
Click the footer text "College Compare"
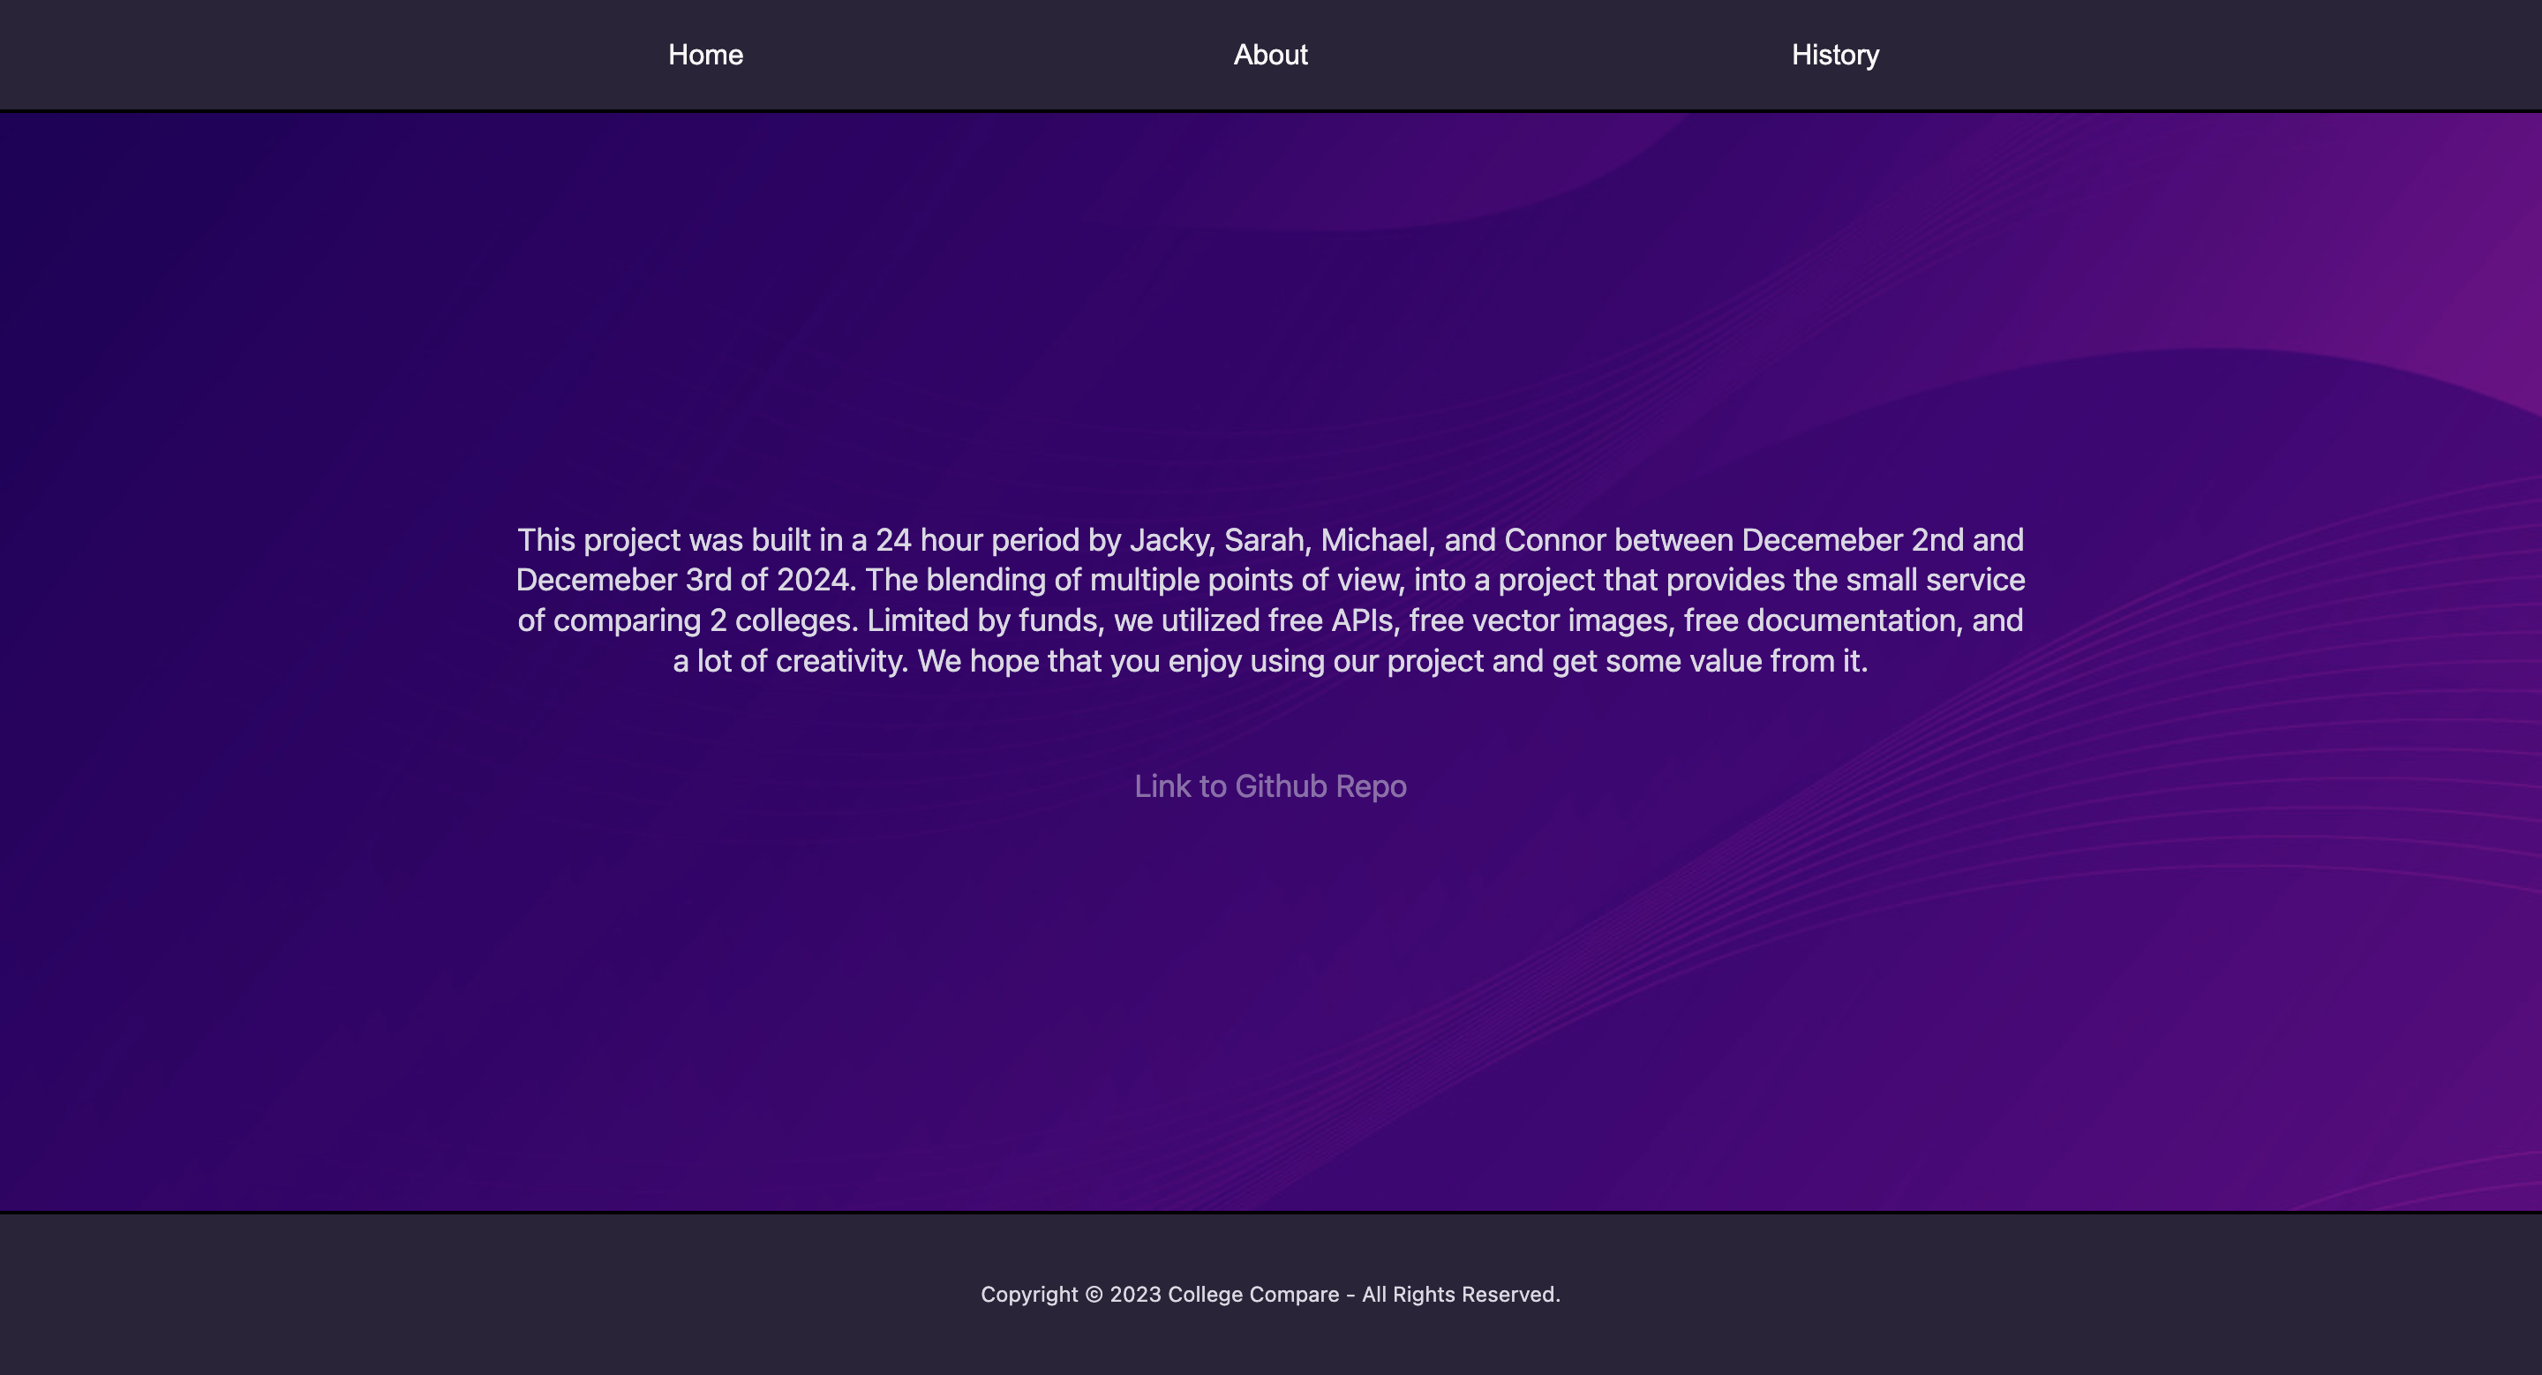[1253, 1294]
